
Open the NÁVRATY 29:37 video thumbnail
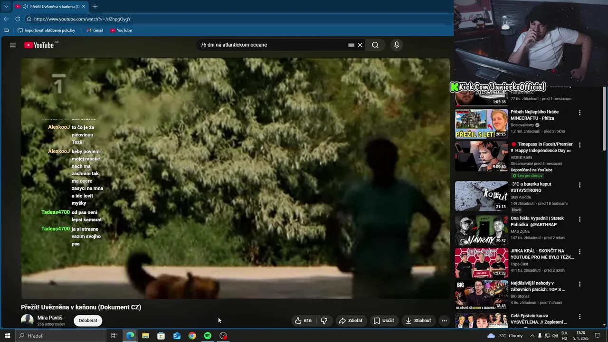[x=481, y=230]
